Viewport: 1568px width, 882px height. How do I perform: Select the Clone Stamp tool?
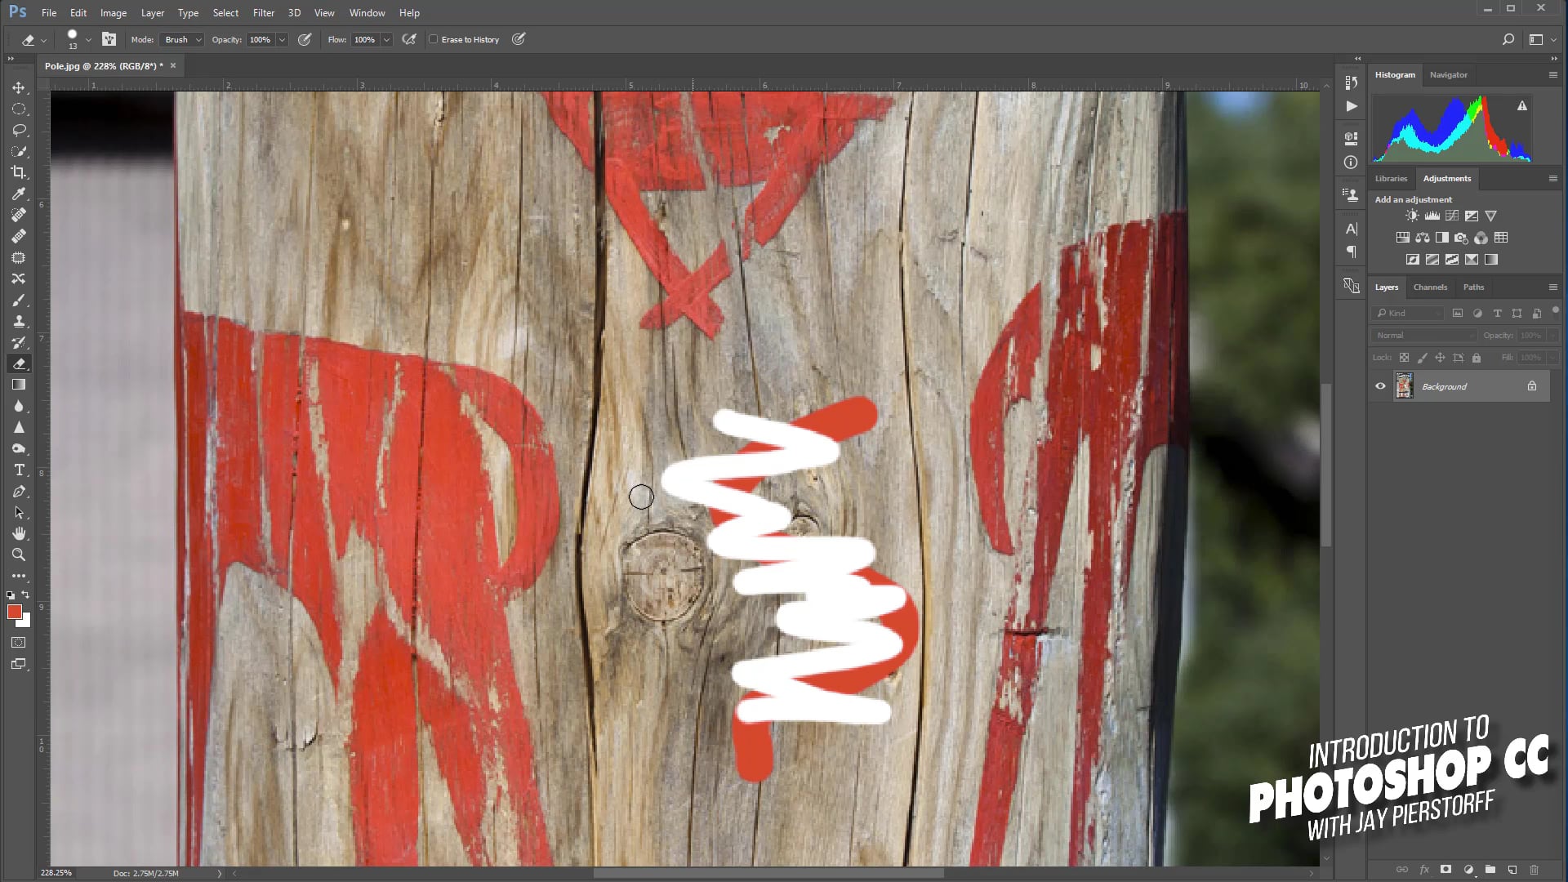pyautogui.click(x=19, y=321)
